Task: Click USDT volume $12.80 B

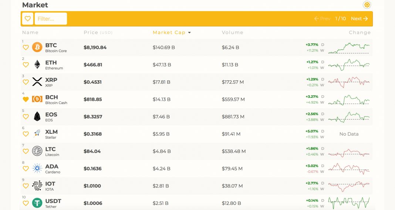Action: [231, 203]
